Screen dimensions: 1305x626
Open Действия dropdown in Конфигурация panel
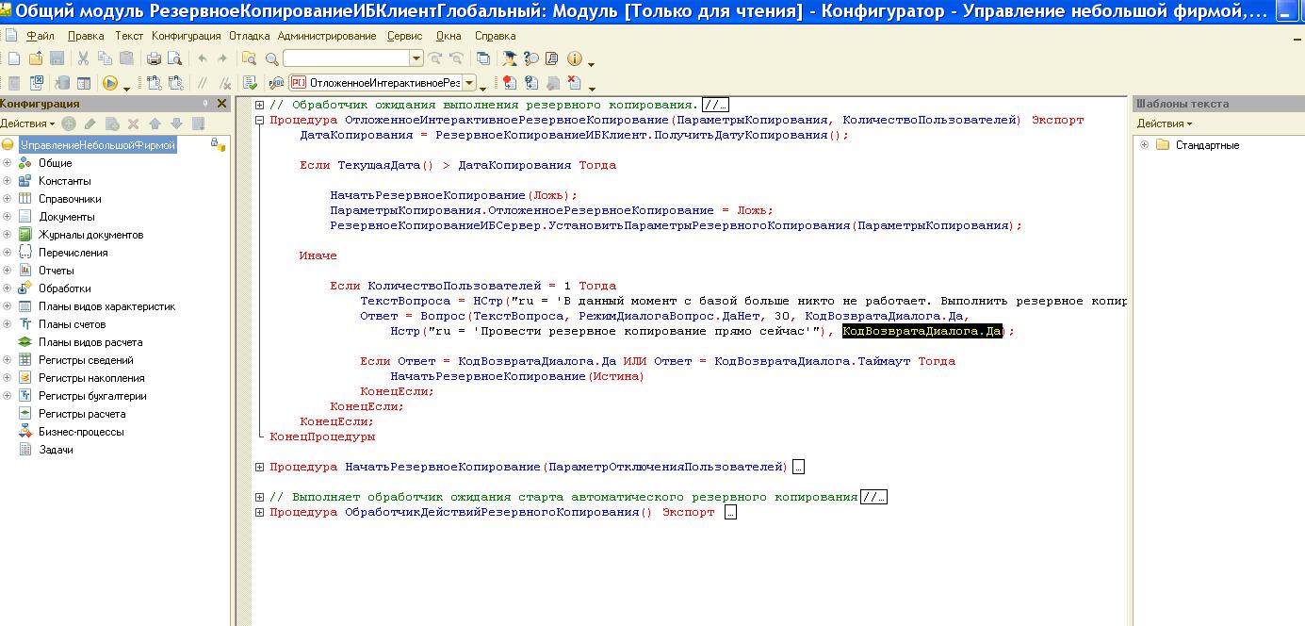27,124
